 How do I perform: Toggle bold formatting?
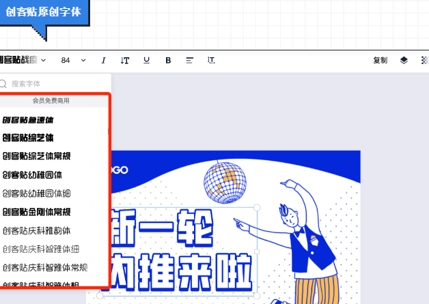pos(168,60)
